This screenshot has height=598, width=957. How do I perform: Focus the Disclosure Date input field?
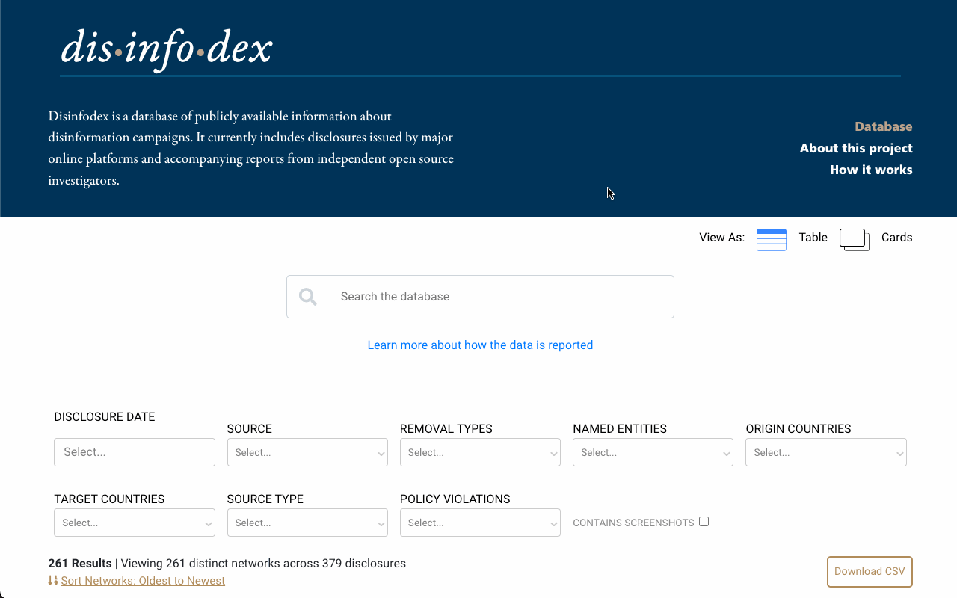(x=135, y=452)
